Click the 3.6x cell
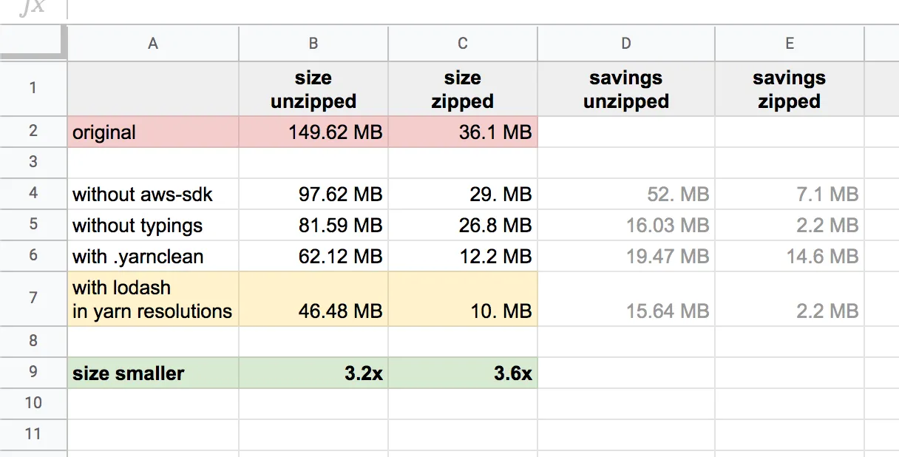The image size is (899, 457). coord(463,373)
